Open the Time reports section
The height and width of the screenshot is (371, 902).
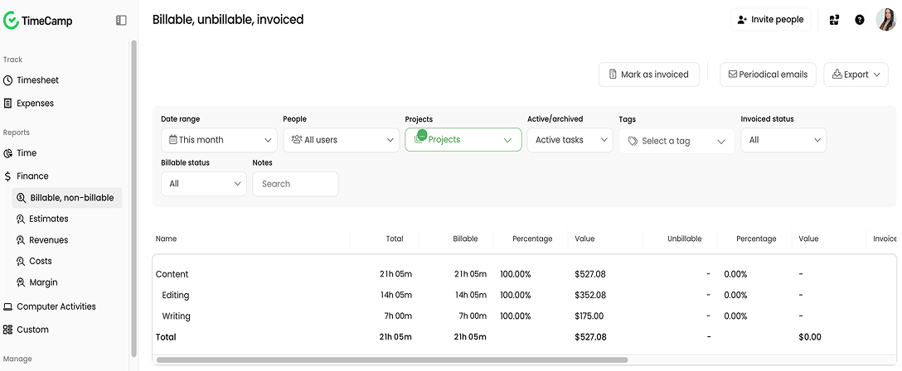point(27,153)
